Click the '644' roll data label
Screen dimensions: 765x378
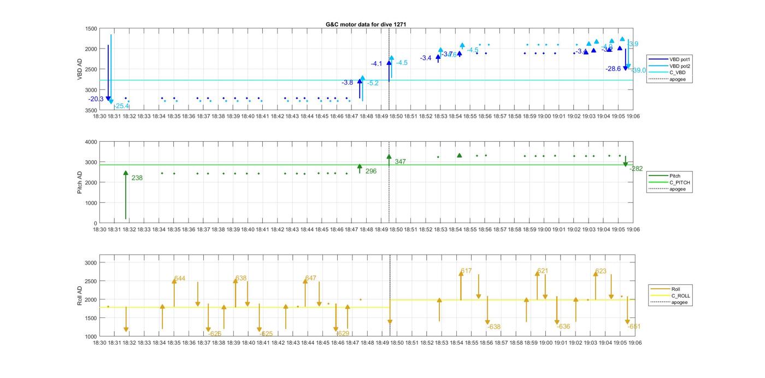pos(180,279)
